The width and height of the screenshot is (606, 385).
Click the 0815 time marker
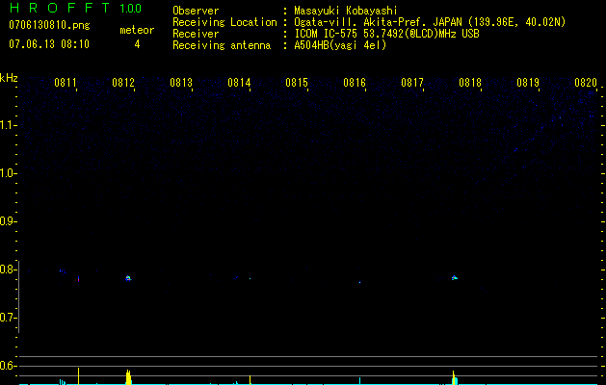coord(297,83)
